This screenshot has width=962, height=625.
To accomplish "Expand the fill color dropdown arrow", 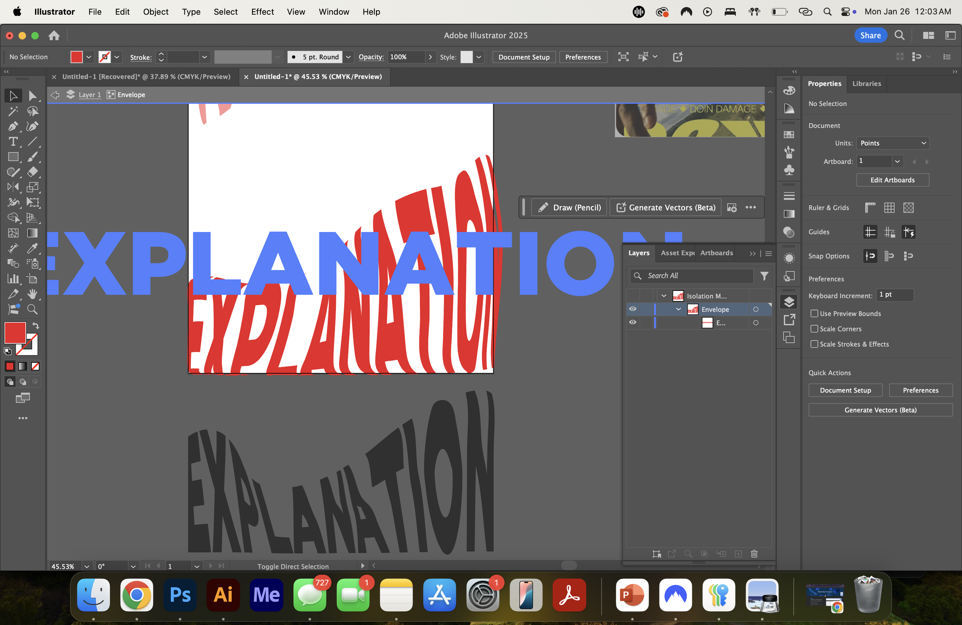I will (x=89, y=57).
